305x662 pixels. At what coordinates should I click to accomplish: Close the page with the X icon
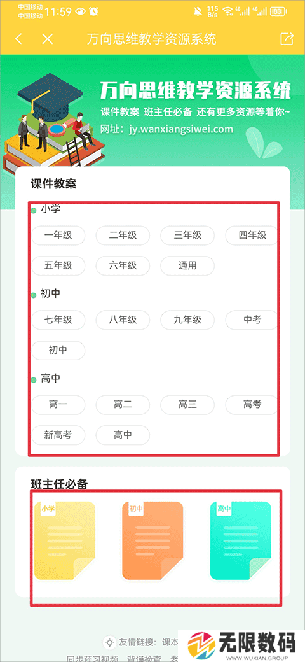(x=48, y=39)
